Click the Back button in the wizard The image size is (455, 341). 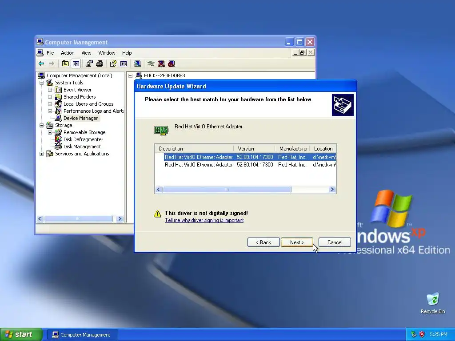click(263, 242)
